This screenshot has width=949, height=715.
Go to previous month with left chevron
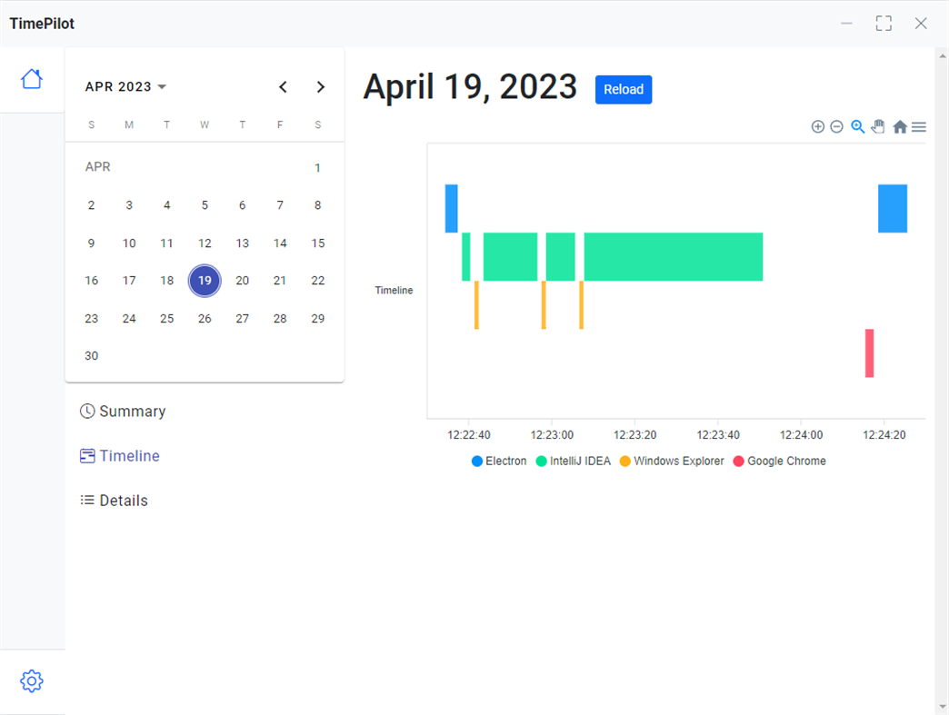283,86
